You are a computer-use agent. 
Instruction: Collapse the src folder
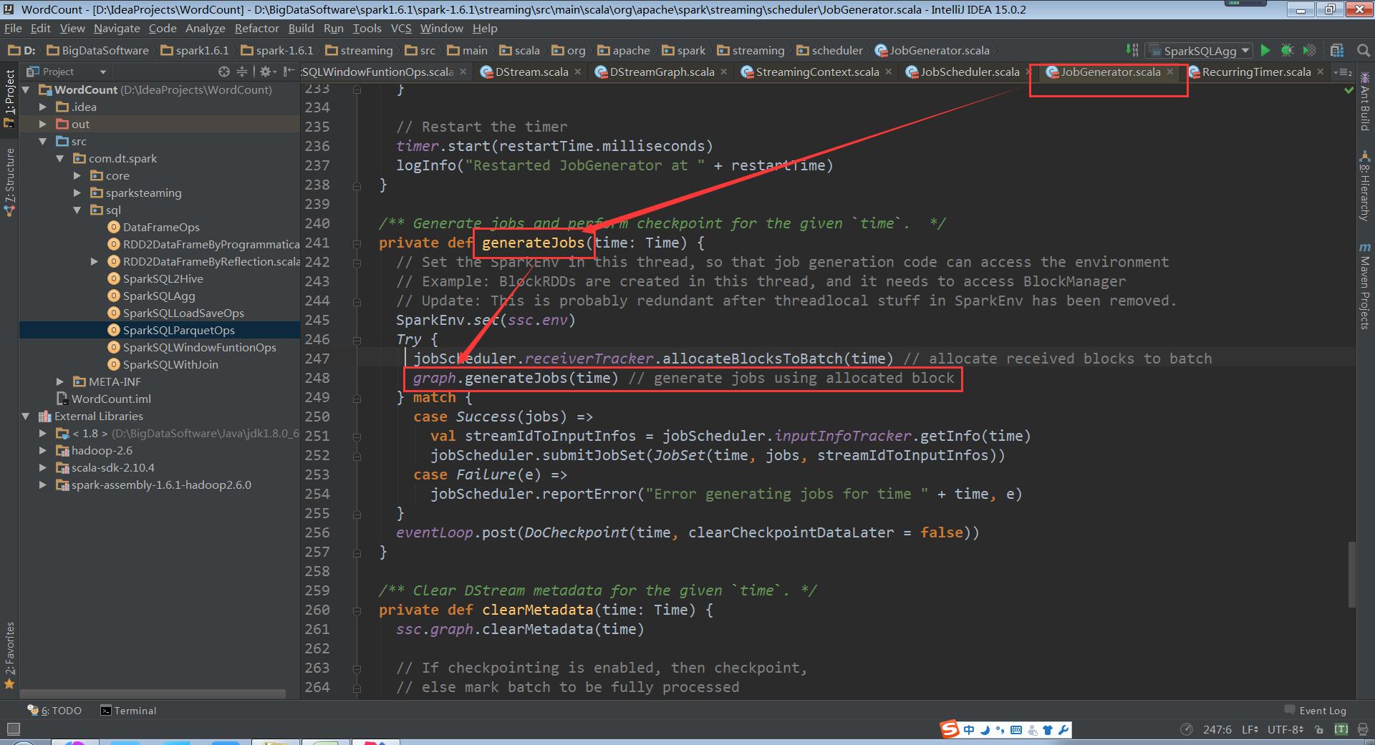43,141
